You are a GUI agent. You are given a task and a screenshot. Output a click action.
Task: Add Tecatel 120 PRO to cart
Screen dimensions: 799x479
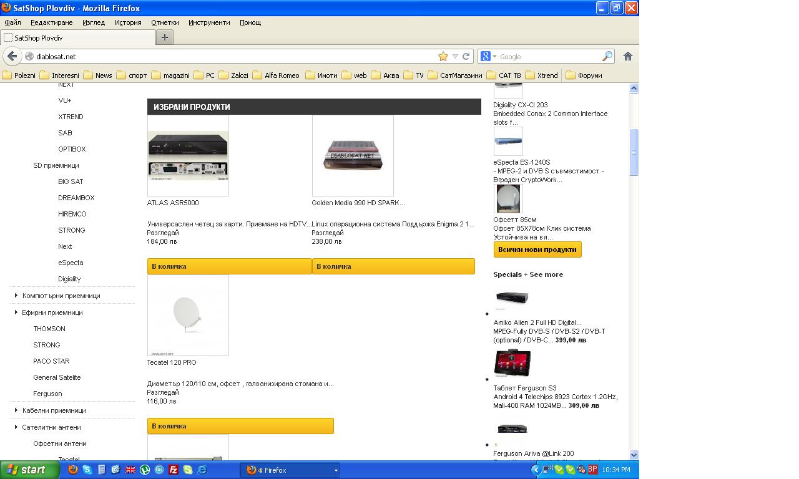pyautogui.click(x=240, y=426)
